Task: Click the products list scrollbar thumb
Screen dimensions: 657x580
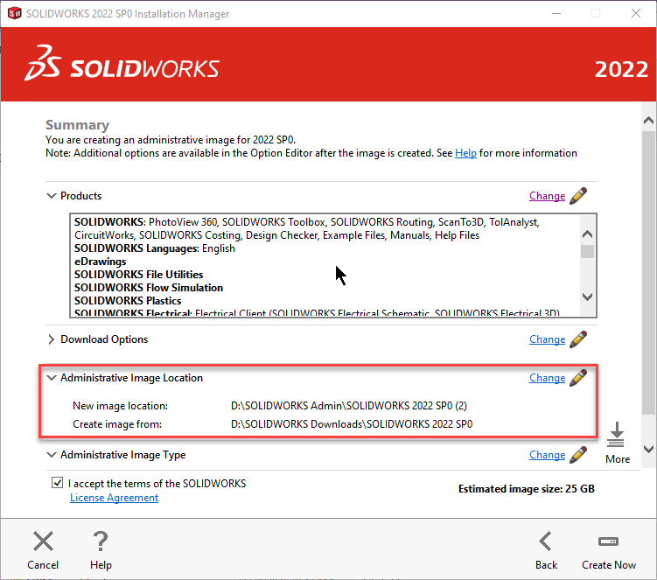Action: coord(587,251)
